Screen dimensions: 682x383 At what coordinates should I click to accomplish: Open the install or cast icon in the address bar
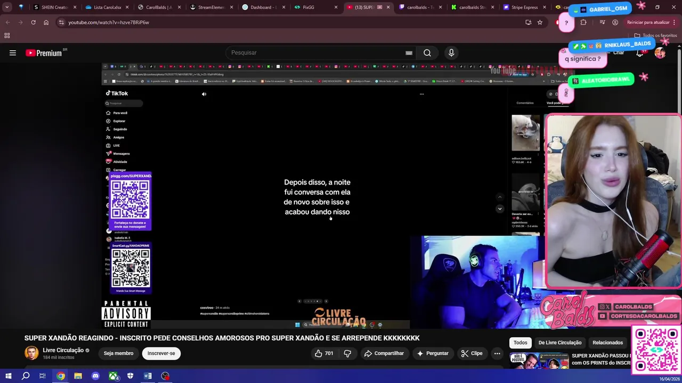point(528,22)
